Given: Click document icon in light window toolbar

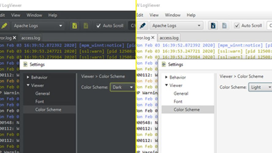Looking at the screenshot, I should (x=224, y=26).
